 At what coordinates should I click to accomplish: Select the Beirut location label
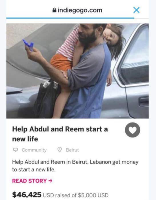(73, 150)
